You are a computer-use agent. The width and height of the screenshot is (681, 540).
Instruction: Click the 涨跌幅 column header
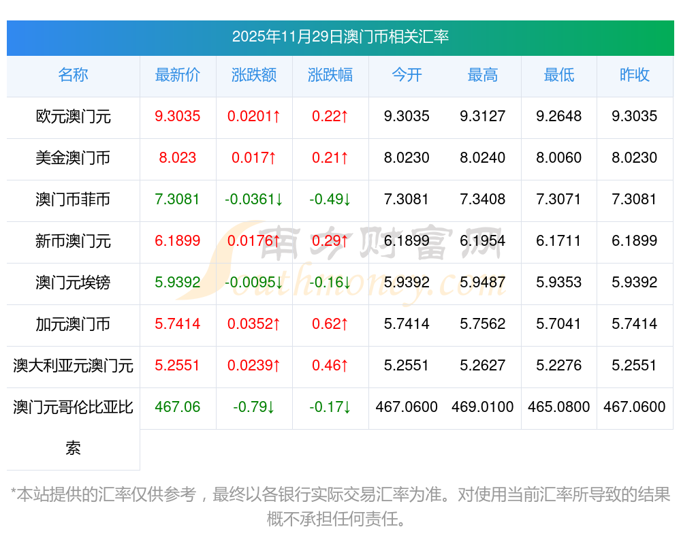330,75
